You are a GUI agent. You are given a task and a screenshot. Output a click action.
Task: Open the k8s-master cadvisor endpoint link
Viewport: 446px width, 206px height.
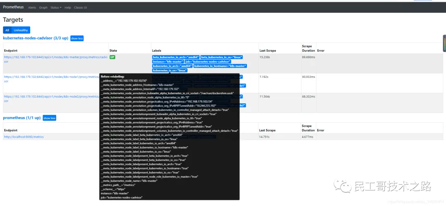pyautogui.click(x=56, y=59)
